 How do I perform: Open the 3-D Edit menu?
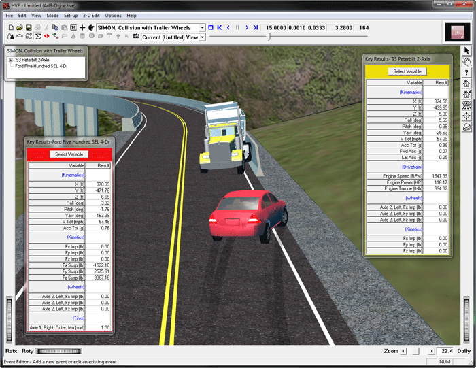[x=92, y=15]
